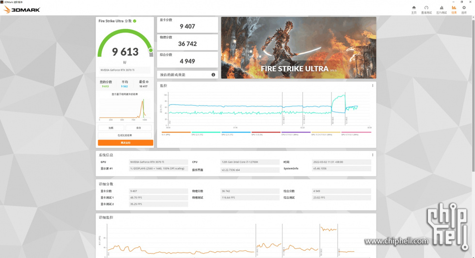Toggle the purple CPU clock frequency legend entry
Image resolution: width=475 pixels, height=258 pixels.
click(x=296, y=133)
